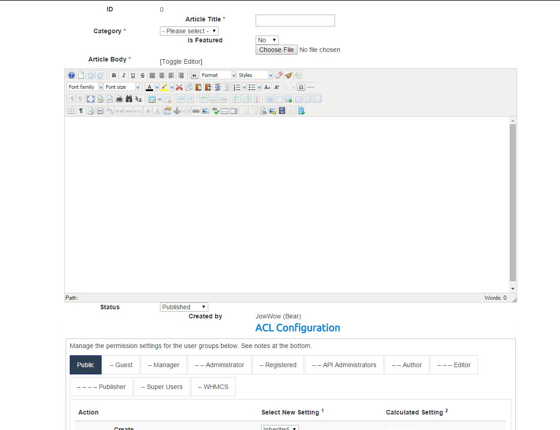Open the Format dropdown in the editor
Screen dimensions: 560x430
click(x=218, y=75)
